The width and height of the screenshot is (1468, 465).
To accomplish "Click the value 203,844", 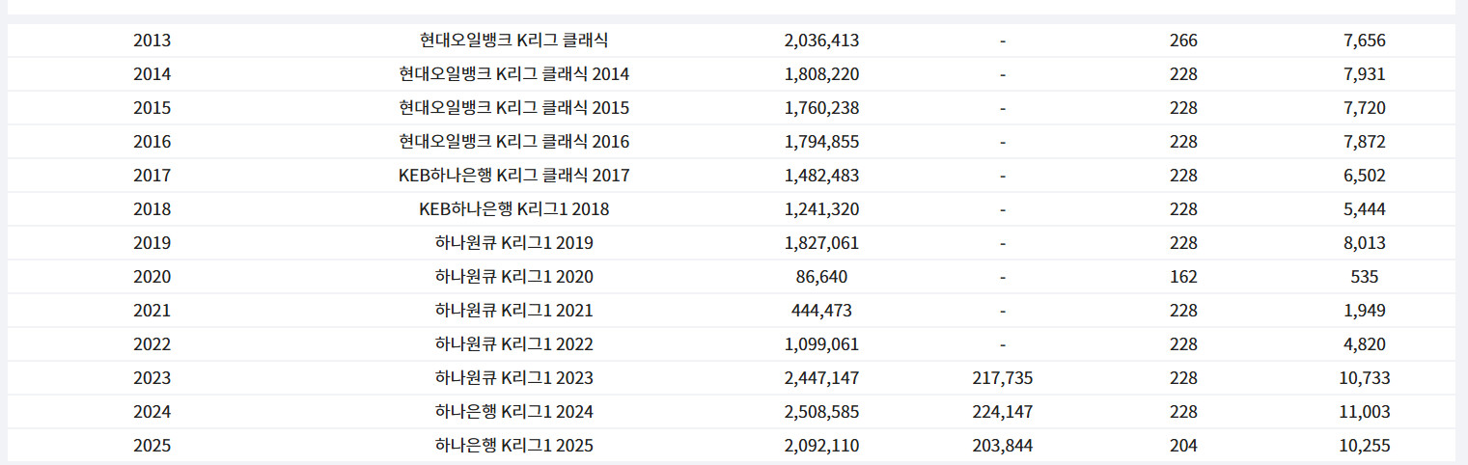I will click(1002, 446).
